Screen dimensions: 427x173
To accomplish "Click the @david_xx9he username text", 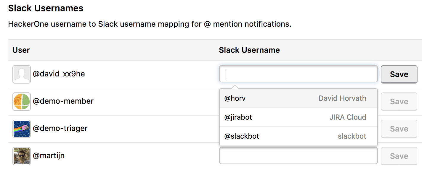I will click(x=59, y=74).
